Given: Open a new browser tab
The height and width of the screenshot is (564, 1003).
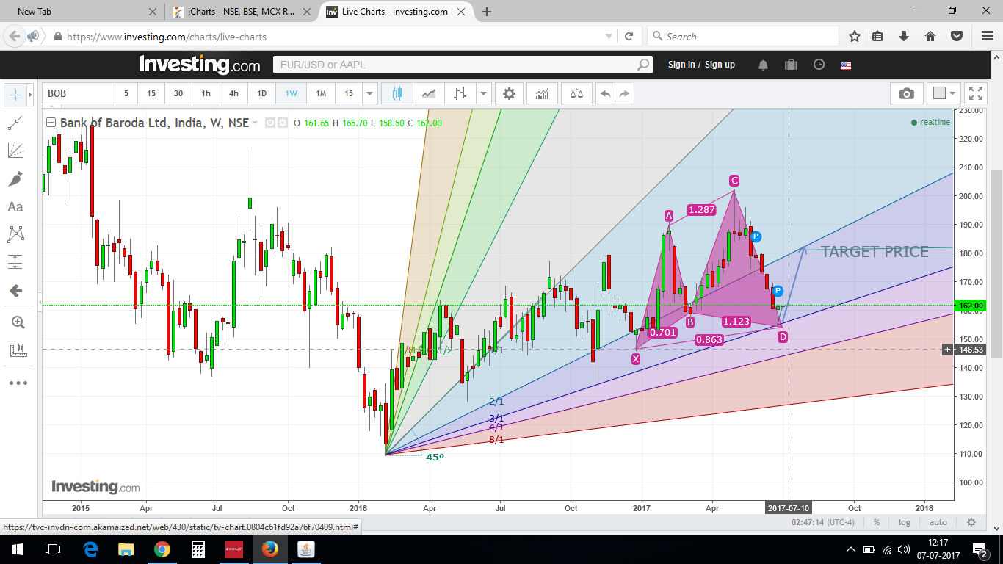Looking at the screenshot, I should 487,12.
